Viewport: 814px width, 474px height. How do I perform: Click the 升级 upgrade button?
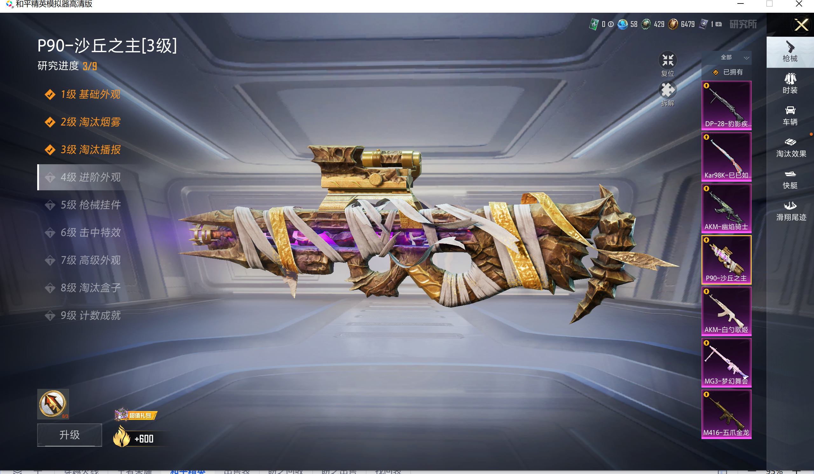click(69, 435)
